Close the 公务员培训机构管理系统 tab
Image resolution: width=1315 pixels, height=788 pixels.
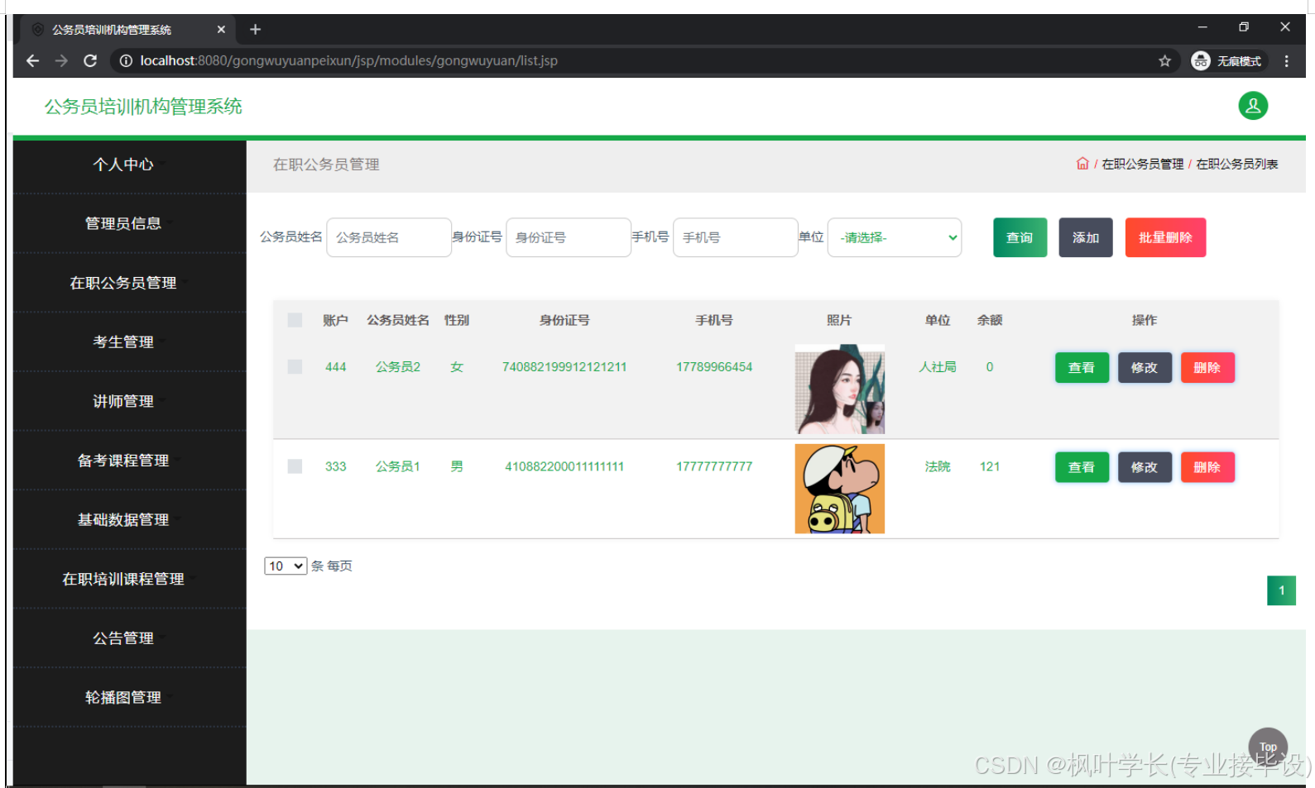click(x=221, y=30)
